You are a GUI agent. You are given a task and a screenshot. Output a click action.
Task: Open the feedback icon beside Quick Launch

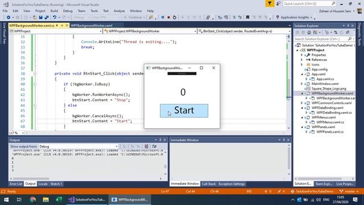click(x=278, y=3)
